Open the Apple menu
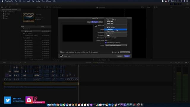Image resolution: width=190 pixels, height=107 pixels. (x=2, y=1)
